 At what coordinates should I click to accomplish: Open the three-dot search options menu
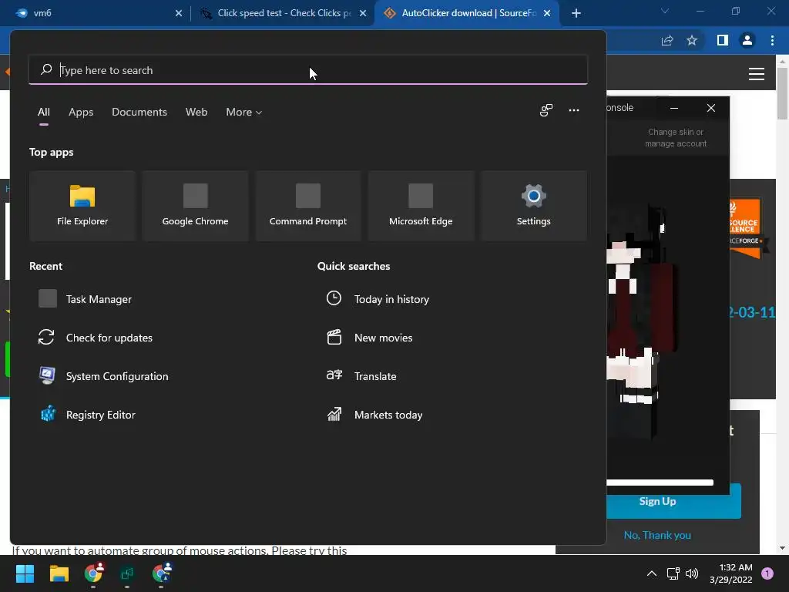point(573,110)
